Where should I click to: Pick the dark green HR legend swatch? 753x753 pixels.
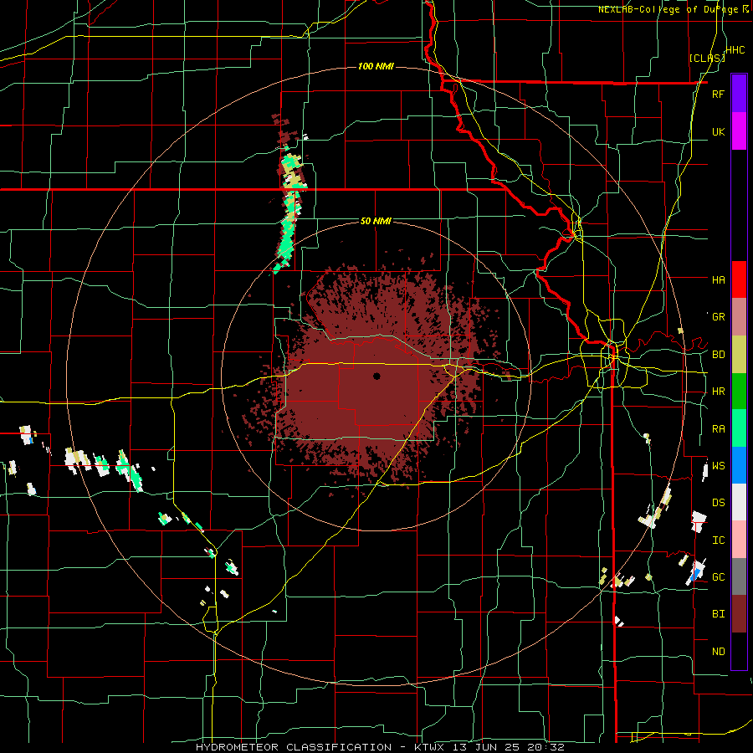[x=739, y=391]
